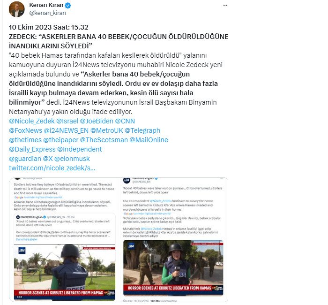Screen dimensions: 328x305
Task: Open the @guardian mention
Action: click(25, 159)
